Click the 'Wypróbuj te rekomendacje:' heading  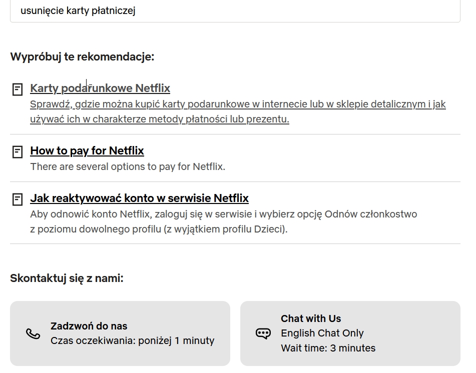pos(82,57)
